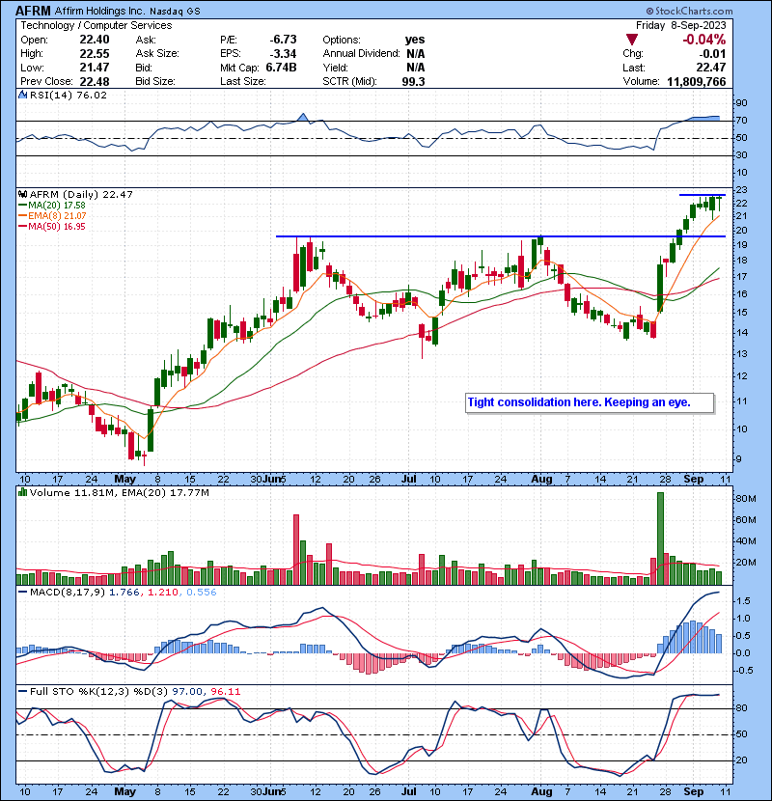Click the Aug label on bottom date axis

541,791
